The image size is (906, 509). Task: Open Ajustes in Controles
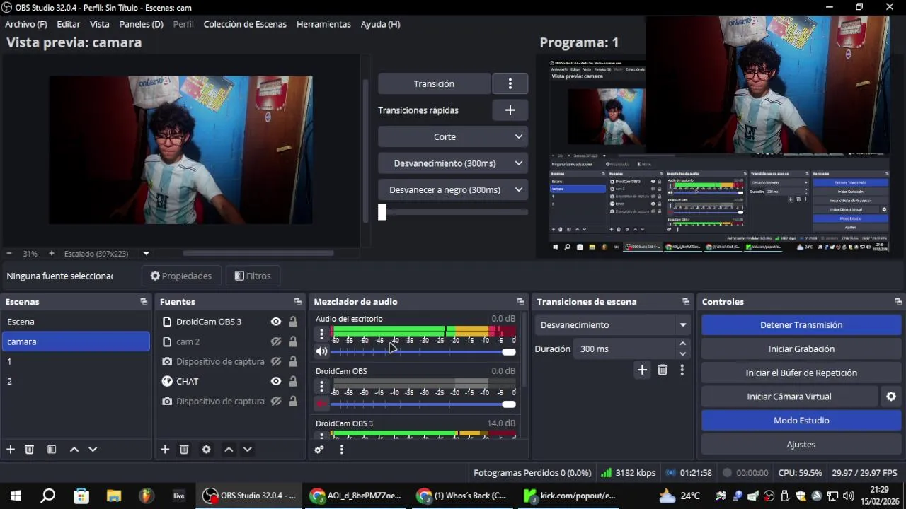(801, 445)
